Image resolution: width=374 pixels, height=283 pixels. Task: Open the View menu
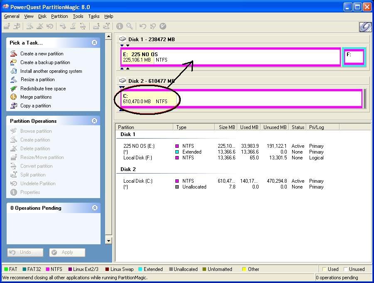tap(29, 16)
